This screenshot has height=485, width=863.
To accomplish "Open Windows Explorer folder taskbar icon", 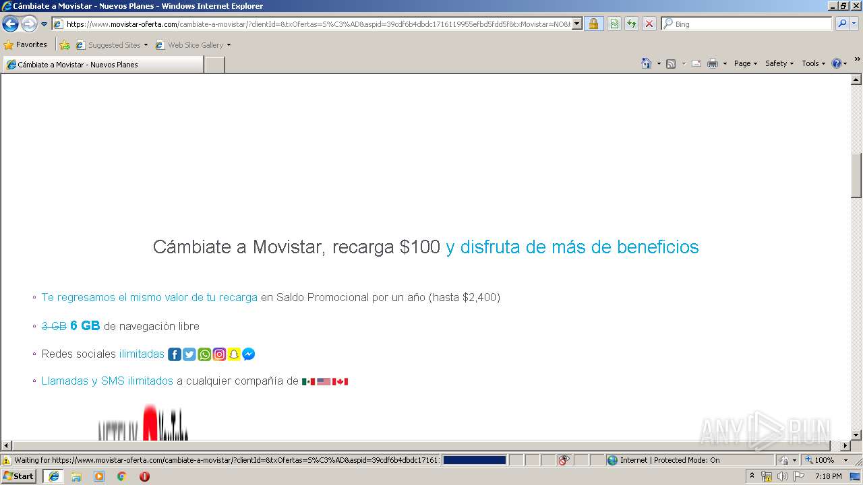I will tap(76, 476).
